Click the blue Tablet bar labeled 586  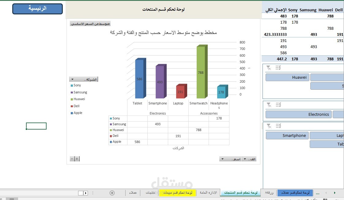pos(140,78)
